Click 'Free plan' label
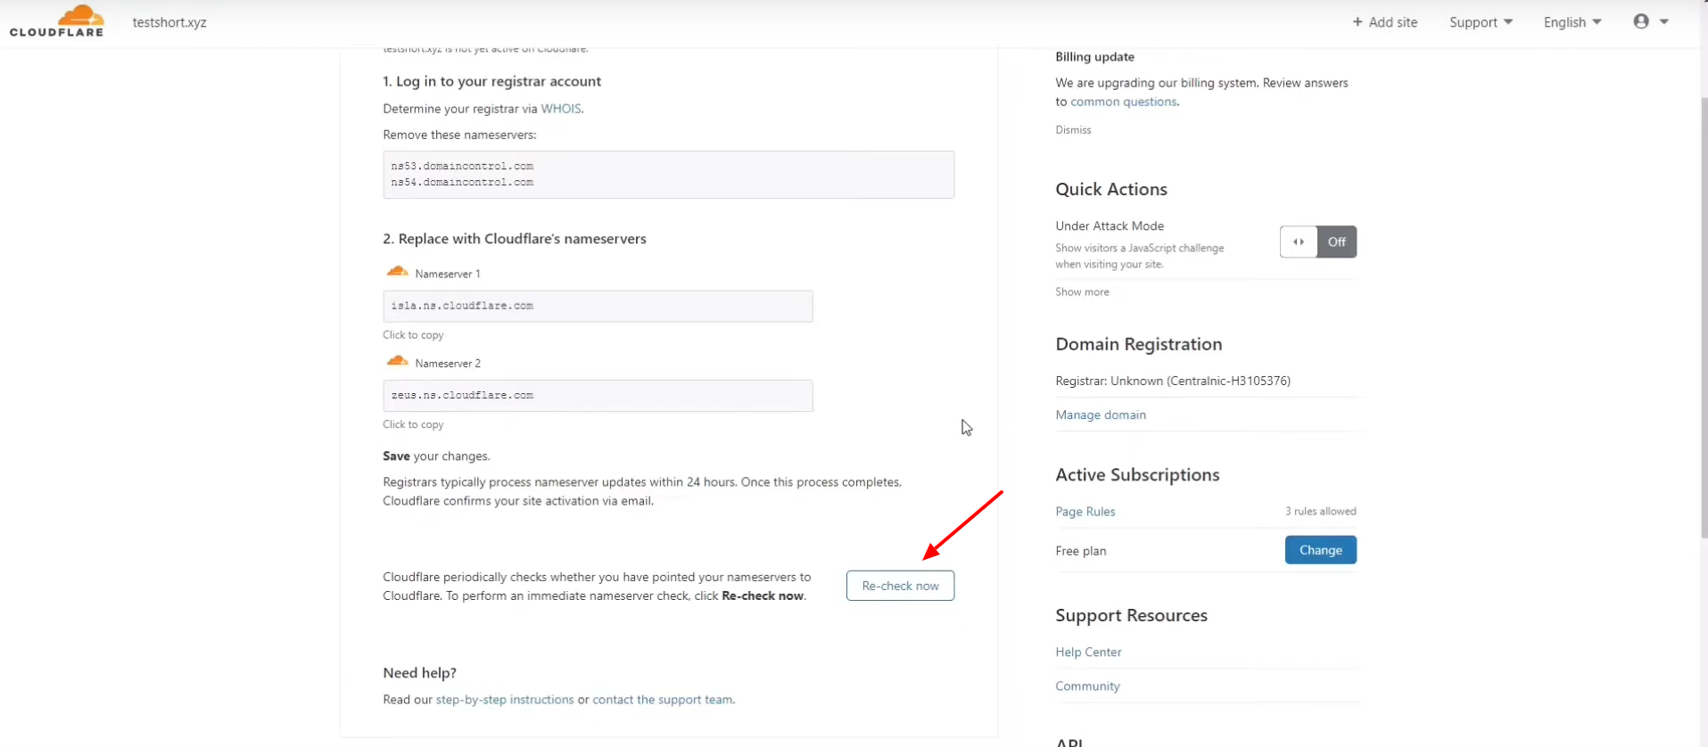 1080,551
